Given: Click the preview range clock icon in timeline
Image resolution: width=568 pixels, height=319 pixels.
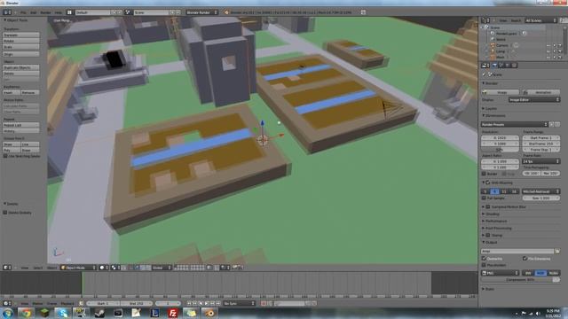Looking at the screenshot, I should tap(81, 303).
